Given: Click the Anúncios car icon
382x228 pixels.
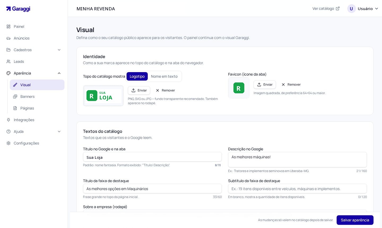Looking at the screenshot, I should 8,38.
